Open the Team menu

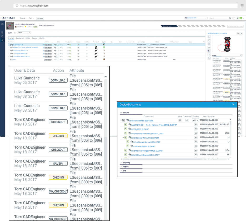[x=31, y=18]
